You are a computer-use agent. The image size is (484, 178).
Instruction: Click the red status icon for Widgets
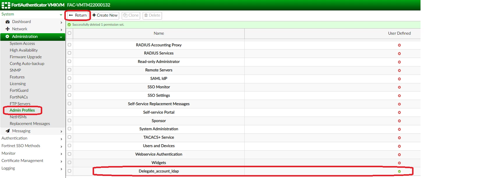tap(399, 163)
